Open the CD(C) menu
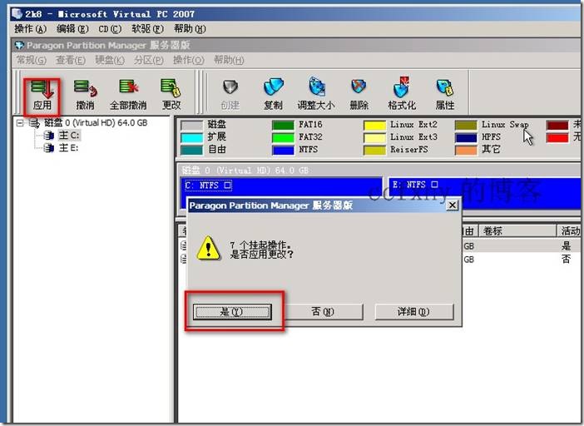The height and width of the screenshot is (426, 584). tap(110, 29)
